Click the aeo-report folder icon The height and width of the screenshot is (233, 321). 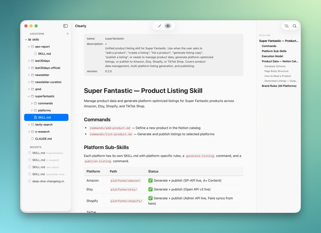(x=33, y=47)
